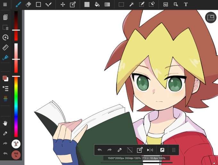Screen dimensions: 218x165
Task: Click the canvas info status text
Action: point(137,158)
